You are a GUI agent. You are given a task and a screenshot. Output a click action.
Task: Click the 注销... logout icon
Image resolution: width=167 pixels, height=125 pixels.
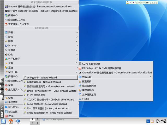tap(6, 116)
